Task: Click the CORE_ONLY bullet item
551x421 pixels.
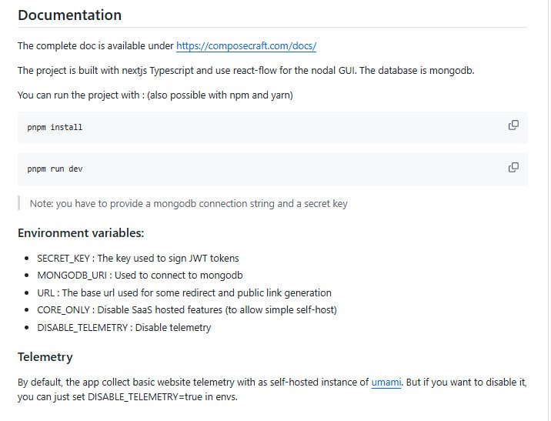Action: pyautogui.click(x=187, y=310)
